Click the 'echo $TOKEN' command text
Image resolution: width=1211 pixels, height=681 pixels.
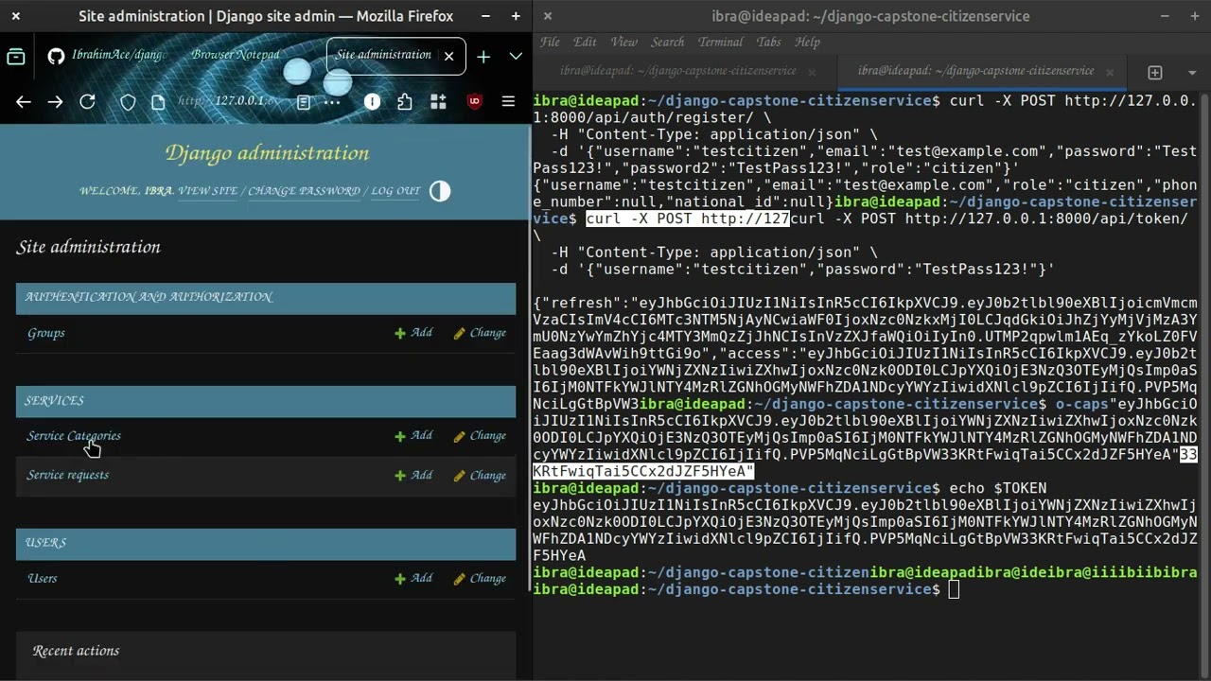pyautogui.click(x=997, y=488)
